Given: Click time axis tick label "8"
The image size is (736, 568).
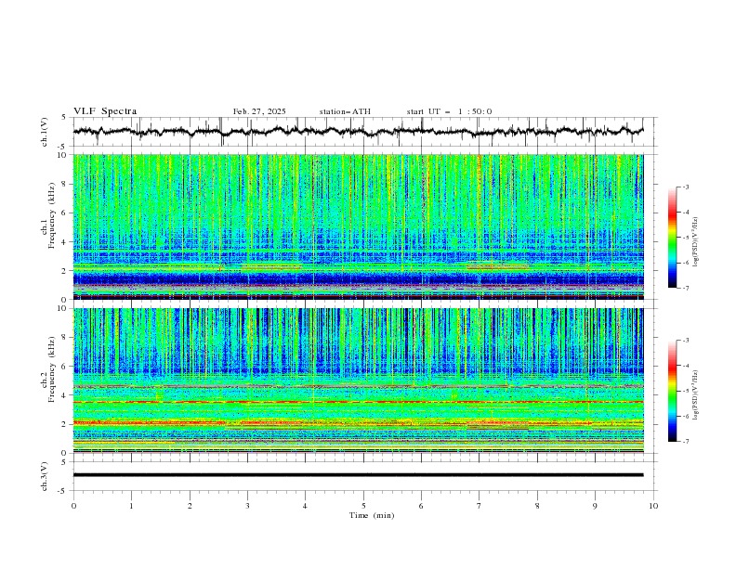Looking at the screenshot, I should [537, 506].
